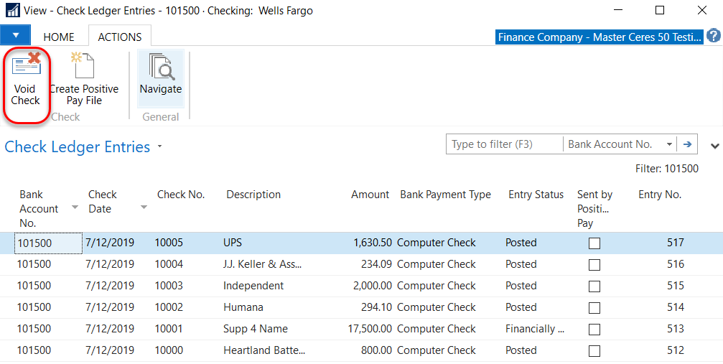
Task: Select the Supp 4 Name entry row
Action: click(x=256, y=329)
